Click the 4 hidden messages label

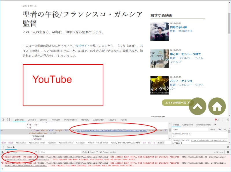[218, 152]
